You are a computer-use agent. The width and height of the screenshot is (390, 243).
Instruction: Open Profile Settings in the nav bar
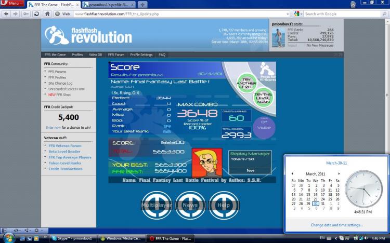pos(141,55)
